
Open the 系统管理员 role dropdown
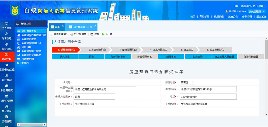tap(257, 11)
